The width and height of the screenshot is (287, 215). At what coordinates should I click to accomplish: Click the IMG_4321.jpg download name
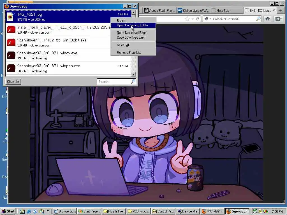(x=29, y=15)
